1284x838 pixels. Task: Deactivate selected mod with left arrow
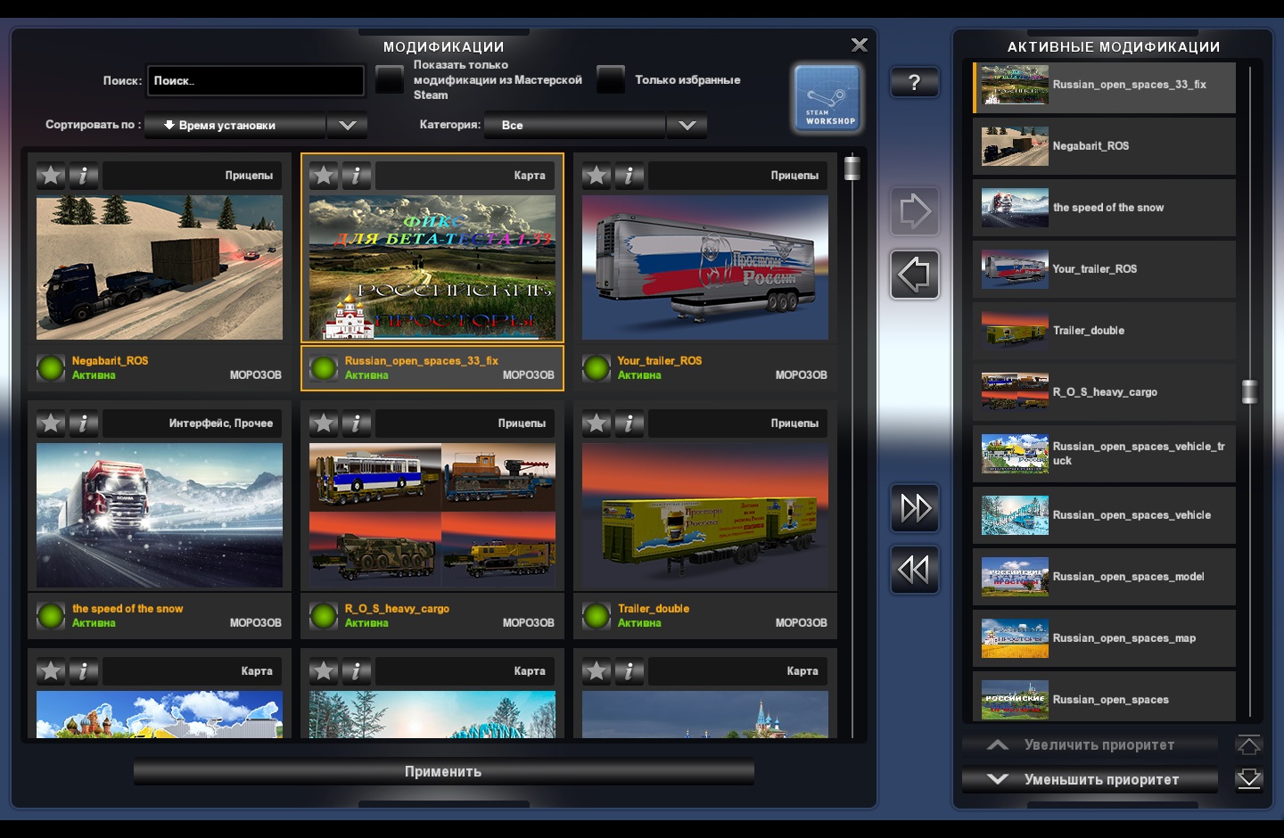click(x=915, y=274)
